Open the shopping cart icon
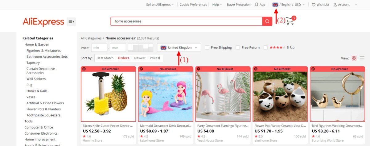 290,21
